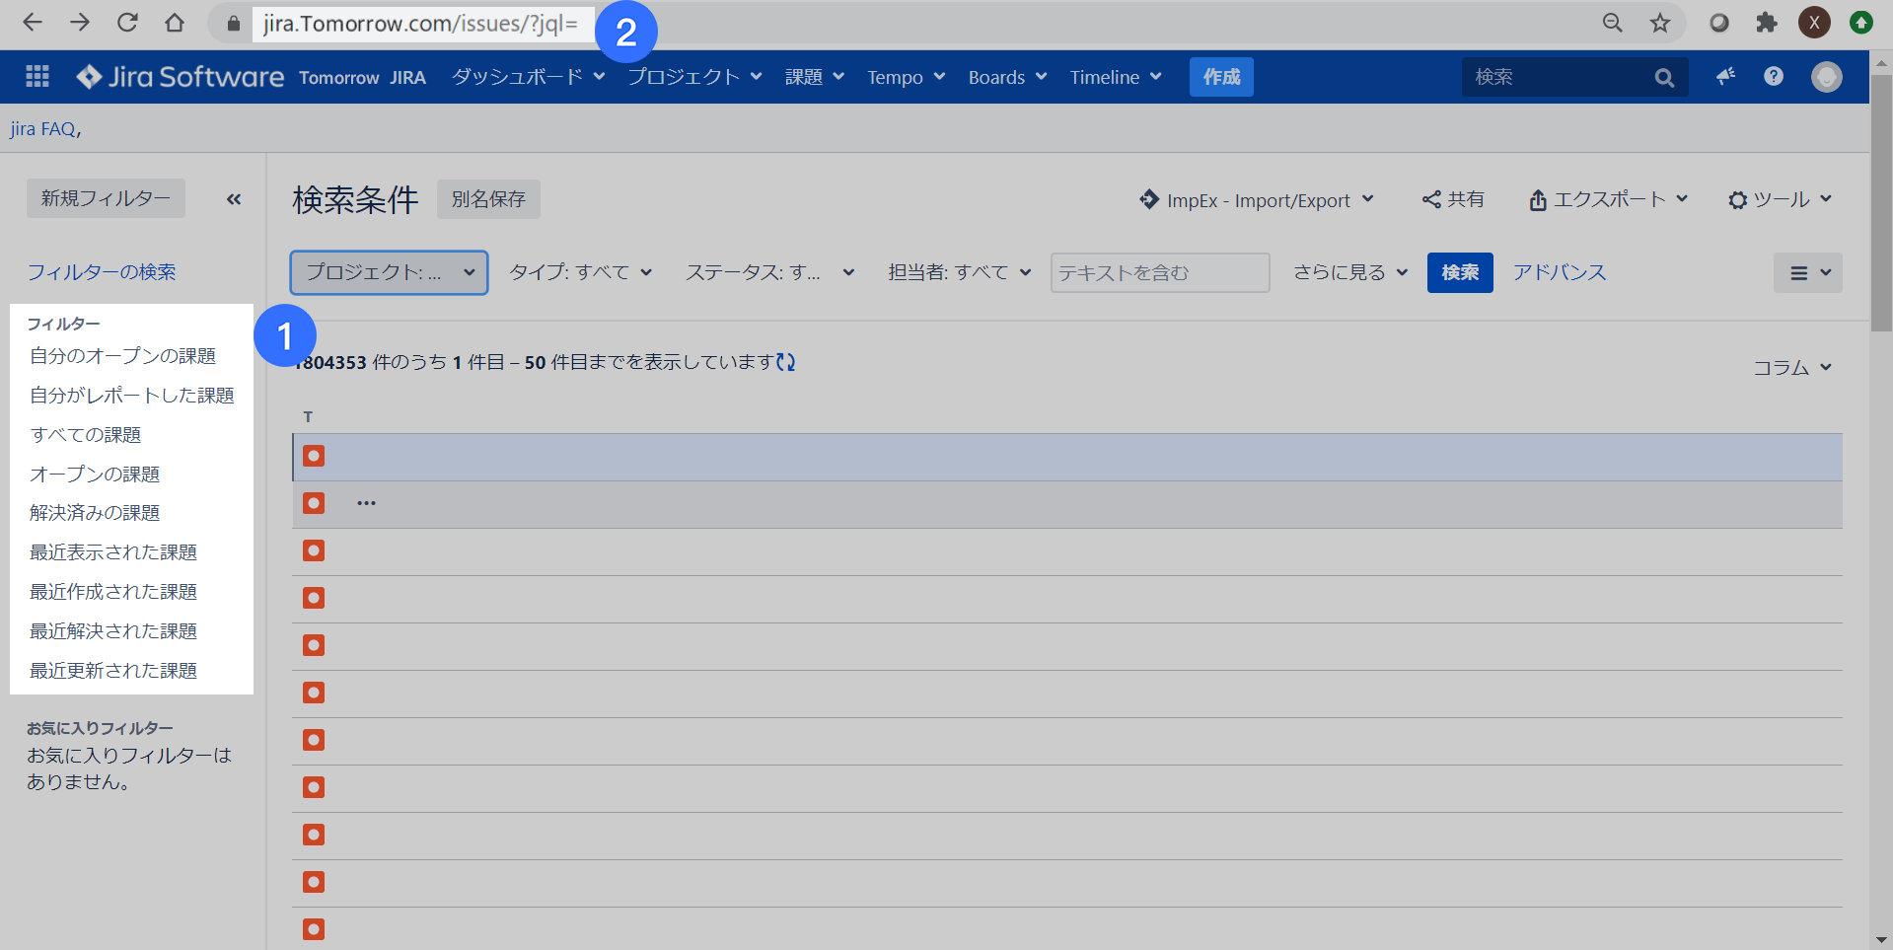The image size is (1893, 950).
Task: Click the テキストを含む text field
Action: click(x=1159, y=272)
